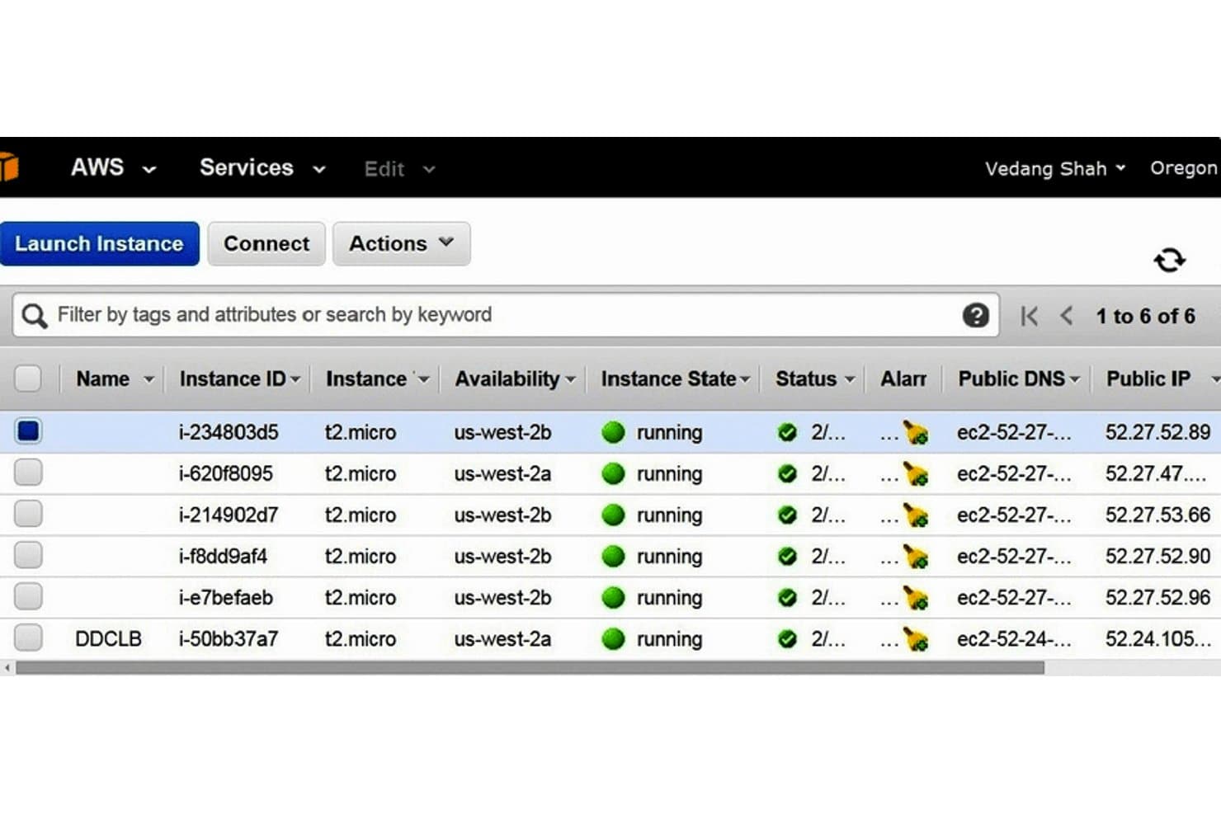Viewport: 1221px width, 814px height.
Task: Select checkbox for instance i-620f8095
Action: coord(28,473)
